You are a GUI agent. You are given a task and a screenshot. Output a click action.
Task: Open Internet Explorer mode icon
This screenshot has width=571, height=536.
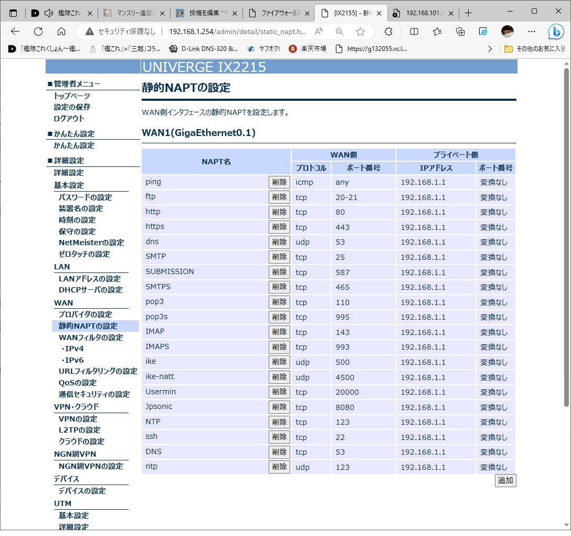tap(483, 31)
